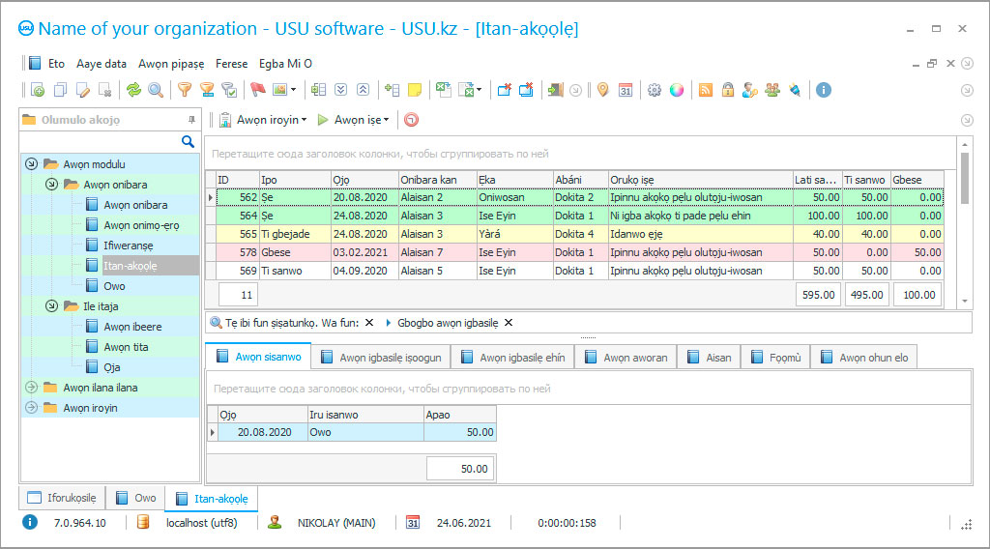Sort by the Onibara kan column header
Screen dimensions: 990x549
pos(436,179)
